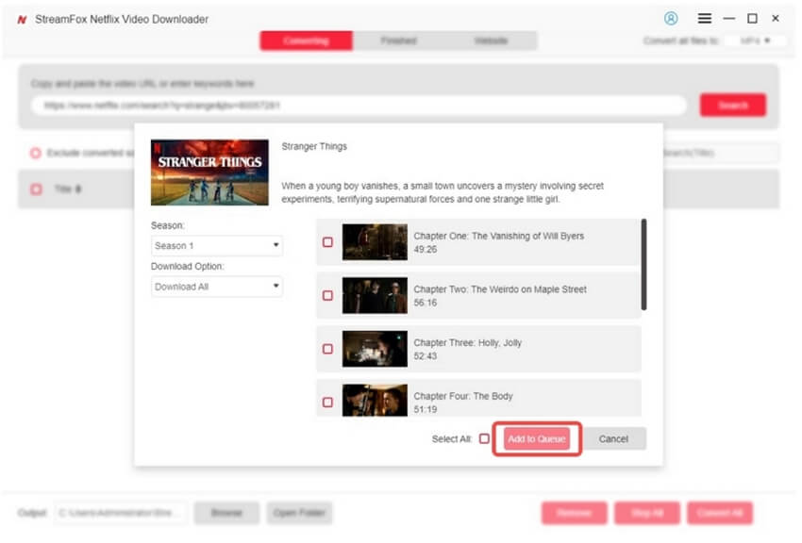Close the StreamFox window
This screenshot has height=543, width=802.
776,19
